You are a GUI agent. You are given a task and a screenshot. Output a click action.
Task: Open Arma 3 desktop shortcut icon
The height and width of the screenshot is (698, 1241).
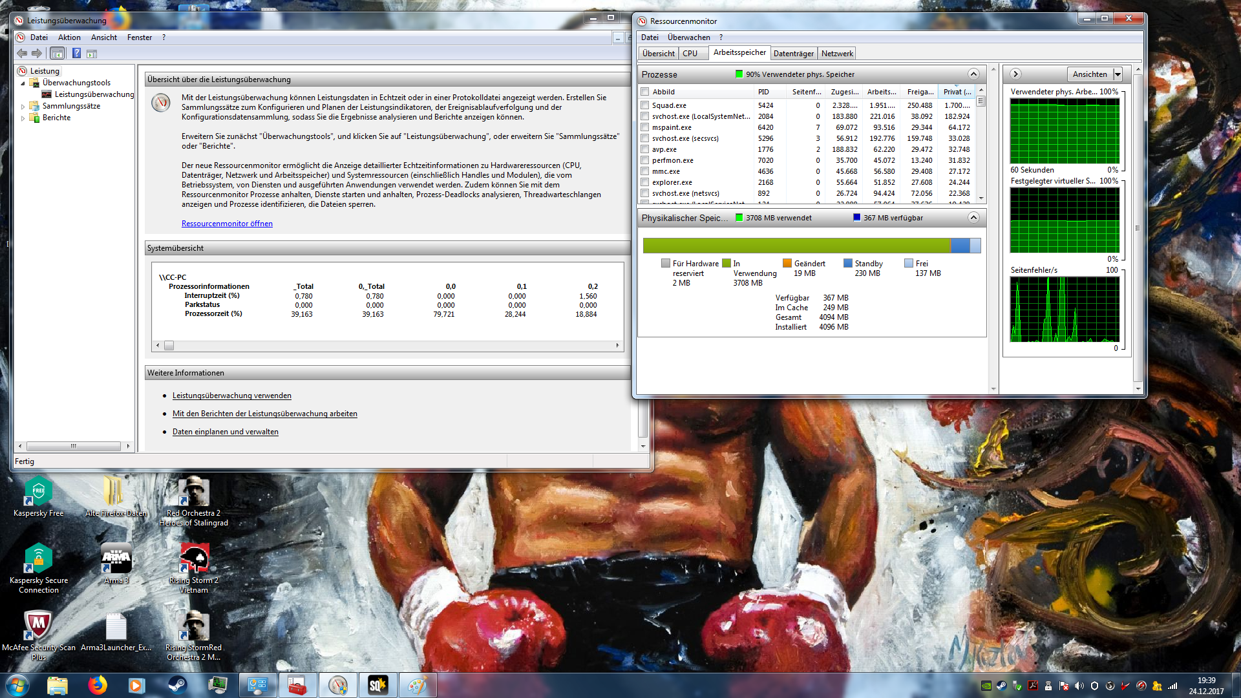pos(116,558)
